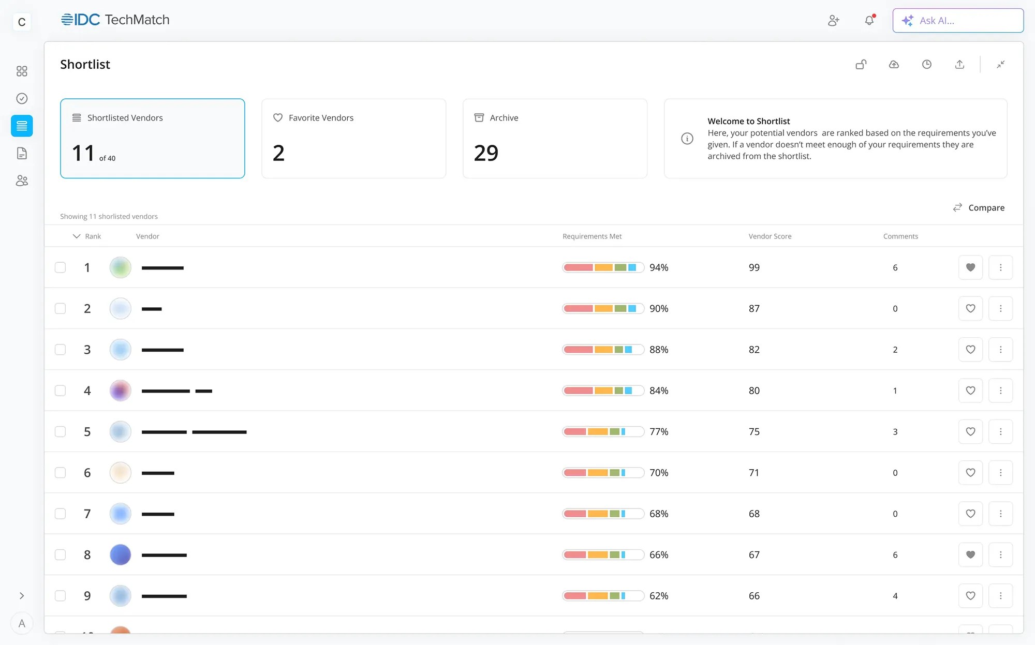This screenshot has height=645, width=1035.
Task: Click the Compare button
Action: pyautogui.click(x=979, y=207)
